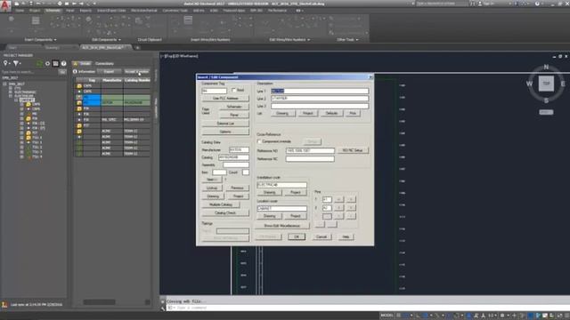Open the Home ribbon tab

pos(20,11)
